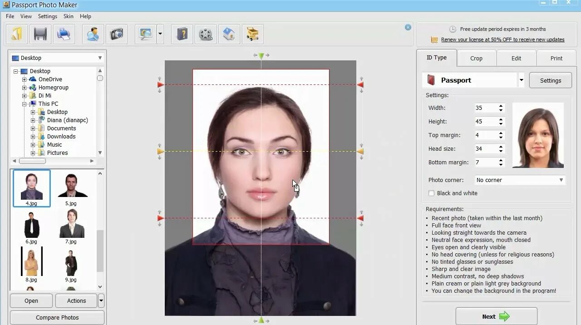This screenshot has height=325, width=581.
Task: Increase the Head size value with the up arrow
Action: pos(501,147)
